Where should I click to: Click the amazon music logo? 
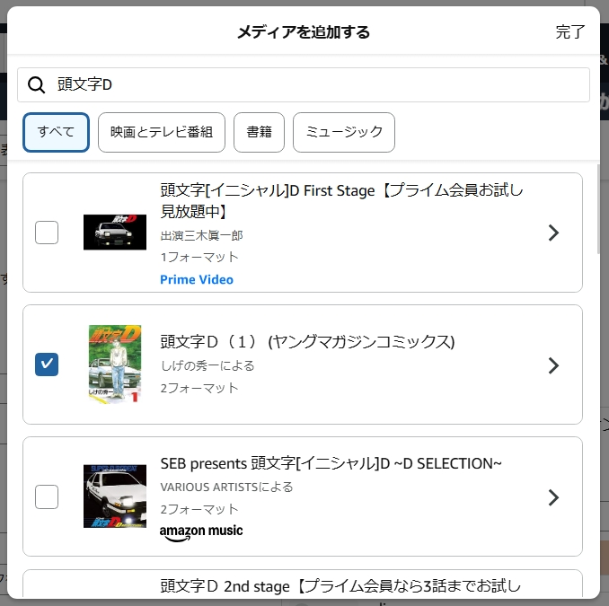point(201,531)
